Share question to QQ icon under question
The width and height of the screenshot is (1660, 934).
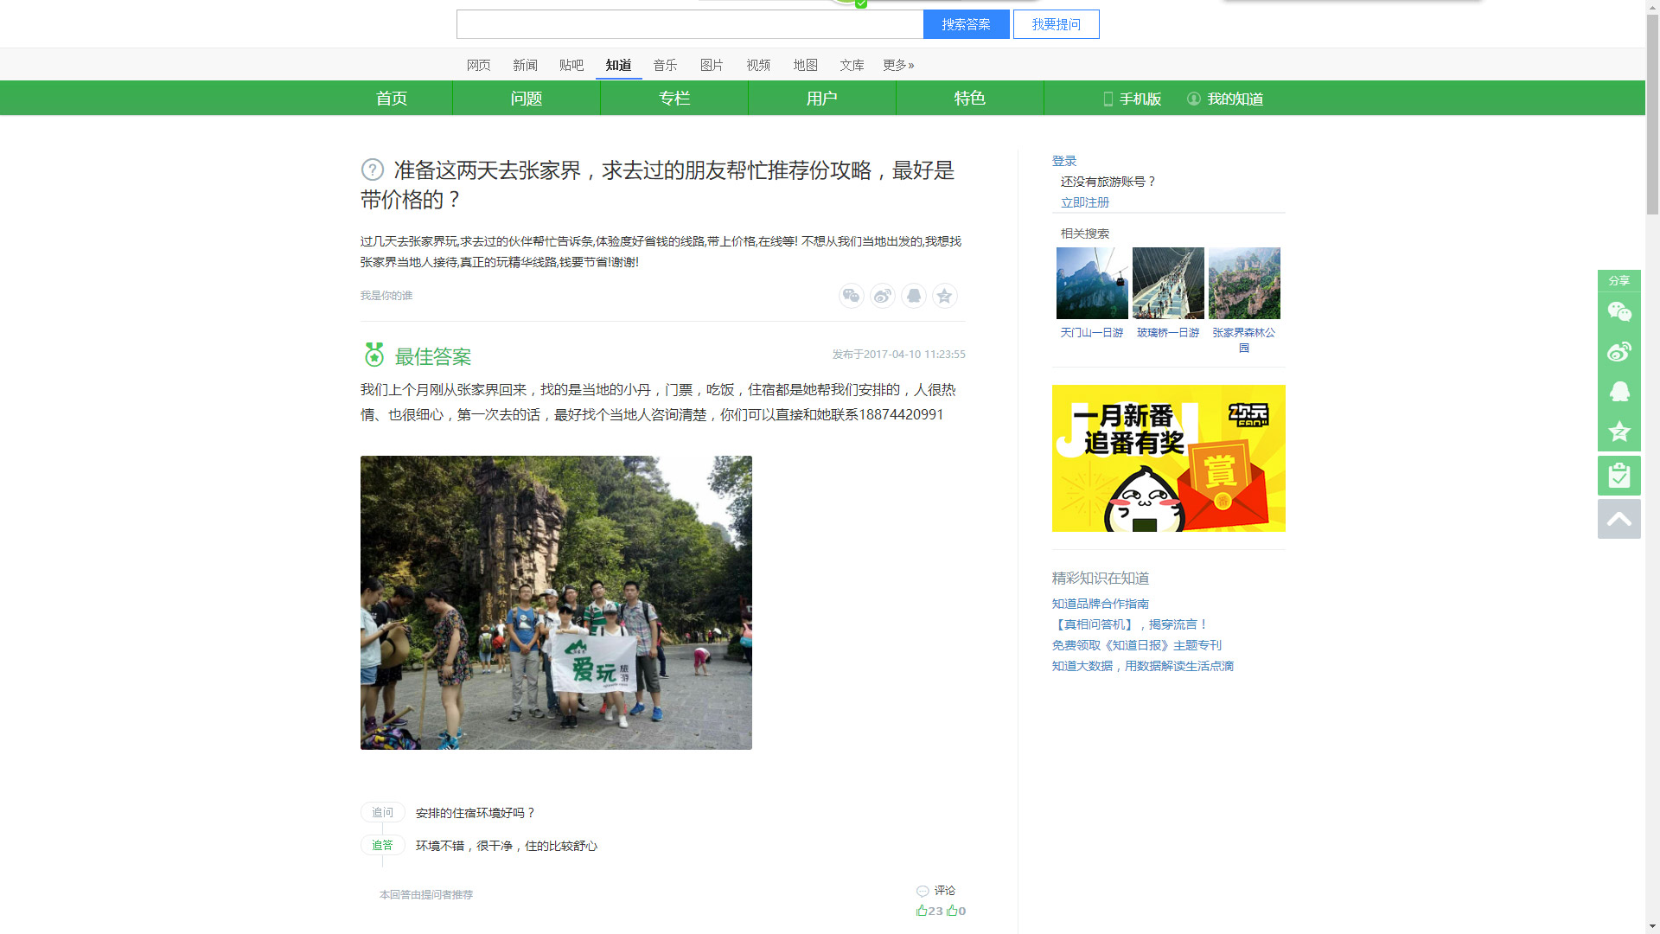913,296
